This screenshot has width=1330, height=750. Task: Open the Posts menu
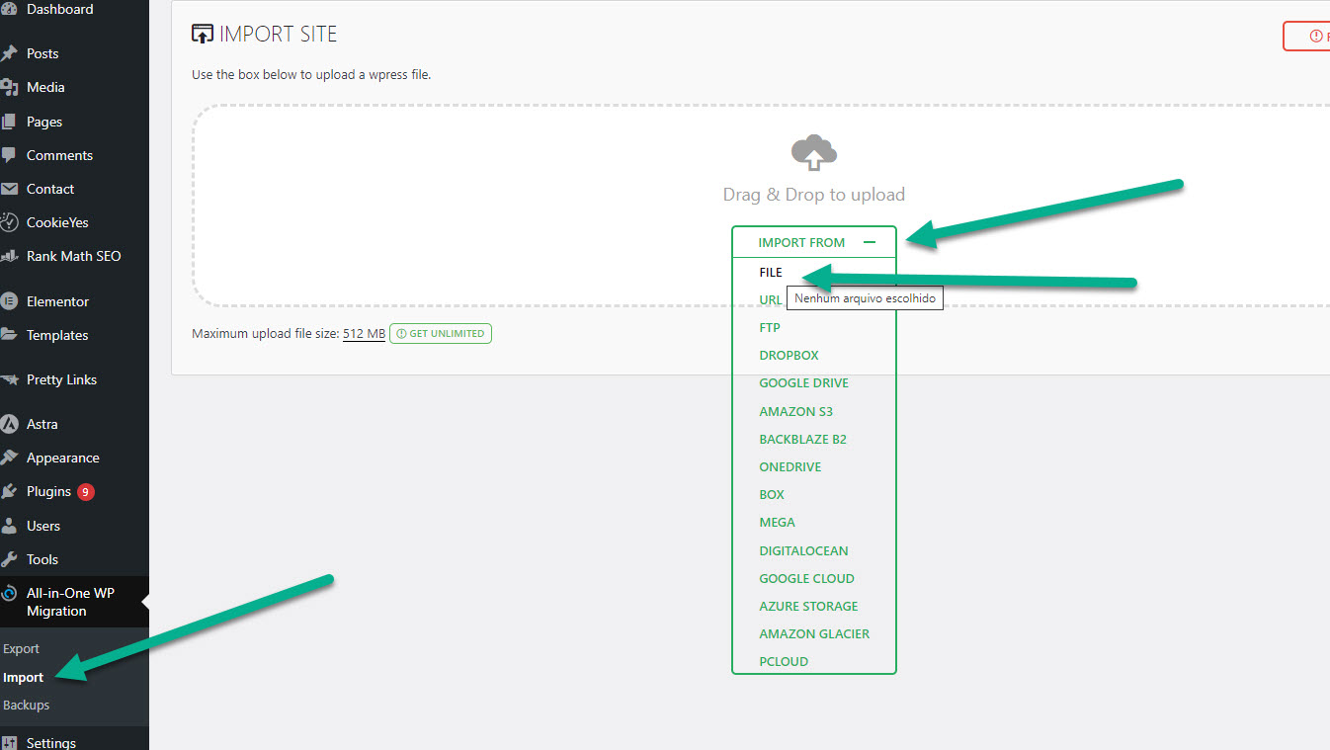(x=42, y=53)
